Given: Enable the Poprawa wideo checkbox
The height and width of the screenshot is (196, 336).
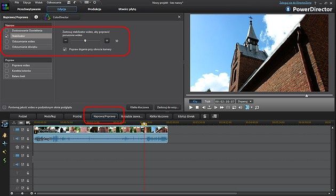Looking at the screenshot, I should tap(6, 66).
